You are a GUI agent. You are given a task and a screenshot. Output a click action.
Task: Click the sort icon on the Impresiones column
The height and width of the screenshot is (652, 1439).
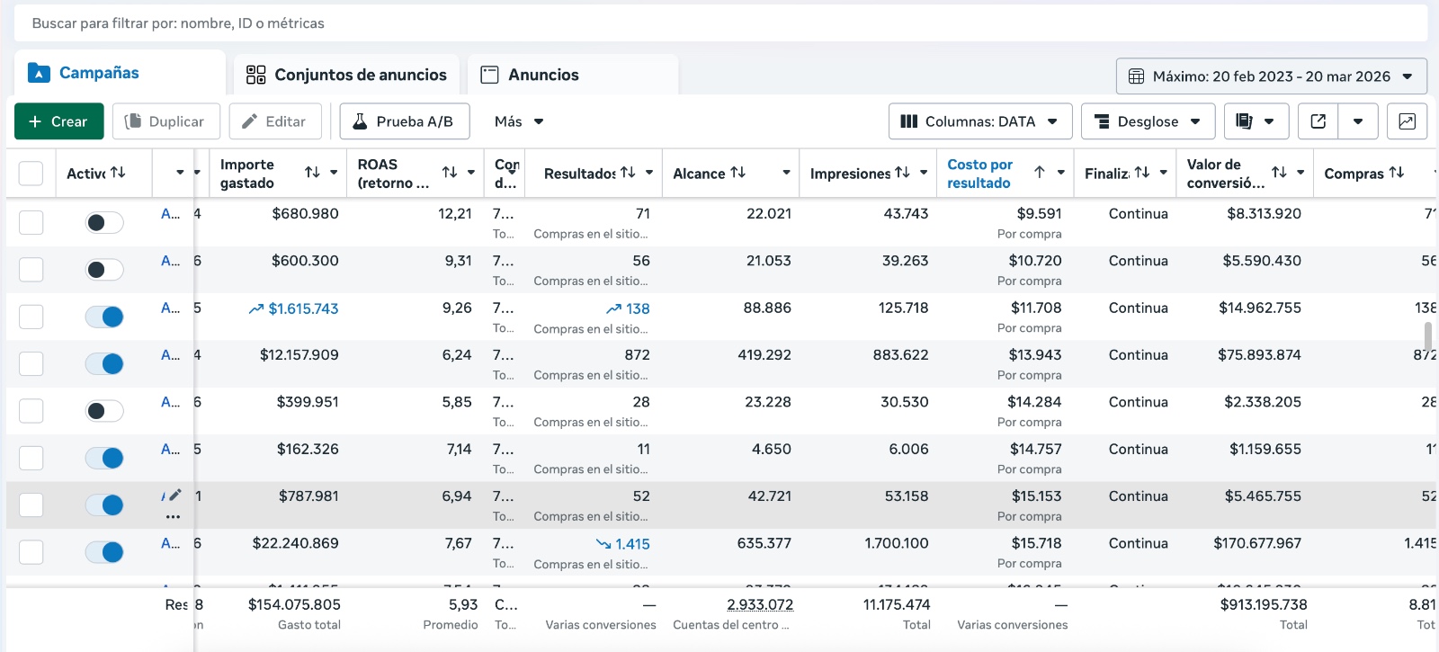902,173
